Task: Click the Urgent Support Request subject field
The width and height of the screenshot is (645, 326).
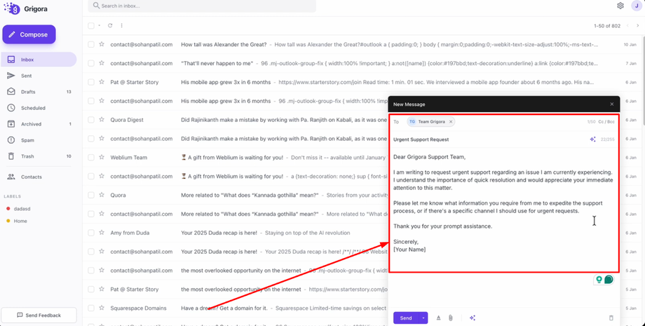Action: (489, 140)
